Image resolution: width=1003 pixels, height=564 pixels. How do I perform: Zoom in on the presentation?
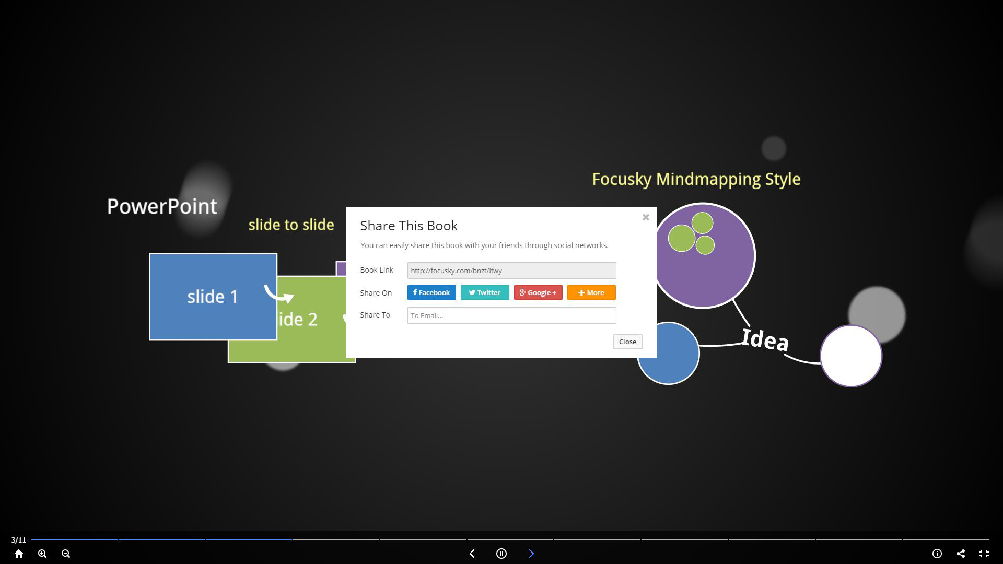[42, 554]
